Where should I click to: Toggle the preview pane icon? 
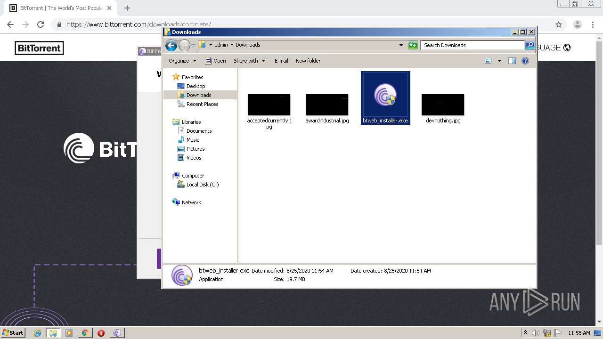512,61
